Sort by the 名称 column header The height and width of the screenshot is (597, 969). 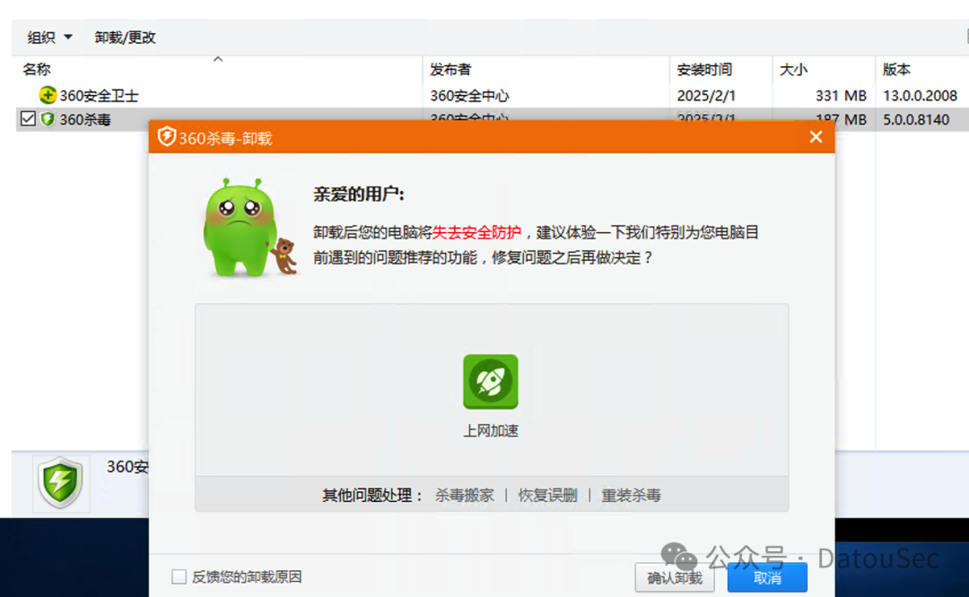37,69
